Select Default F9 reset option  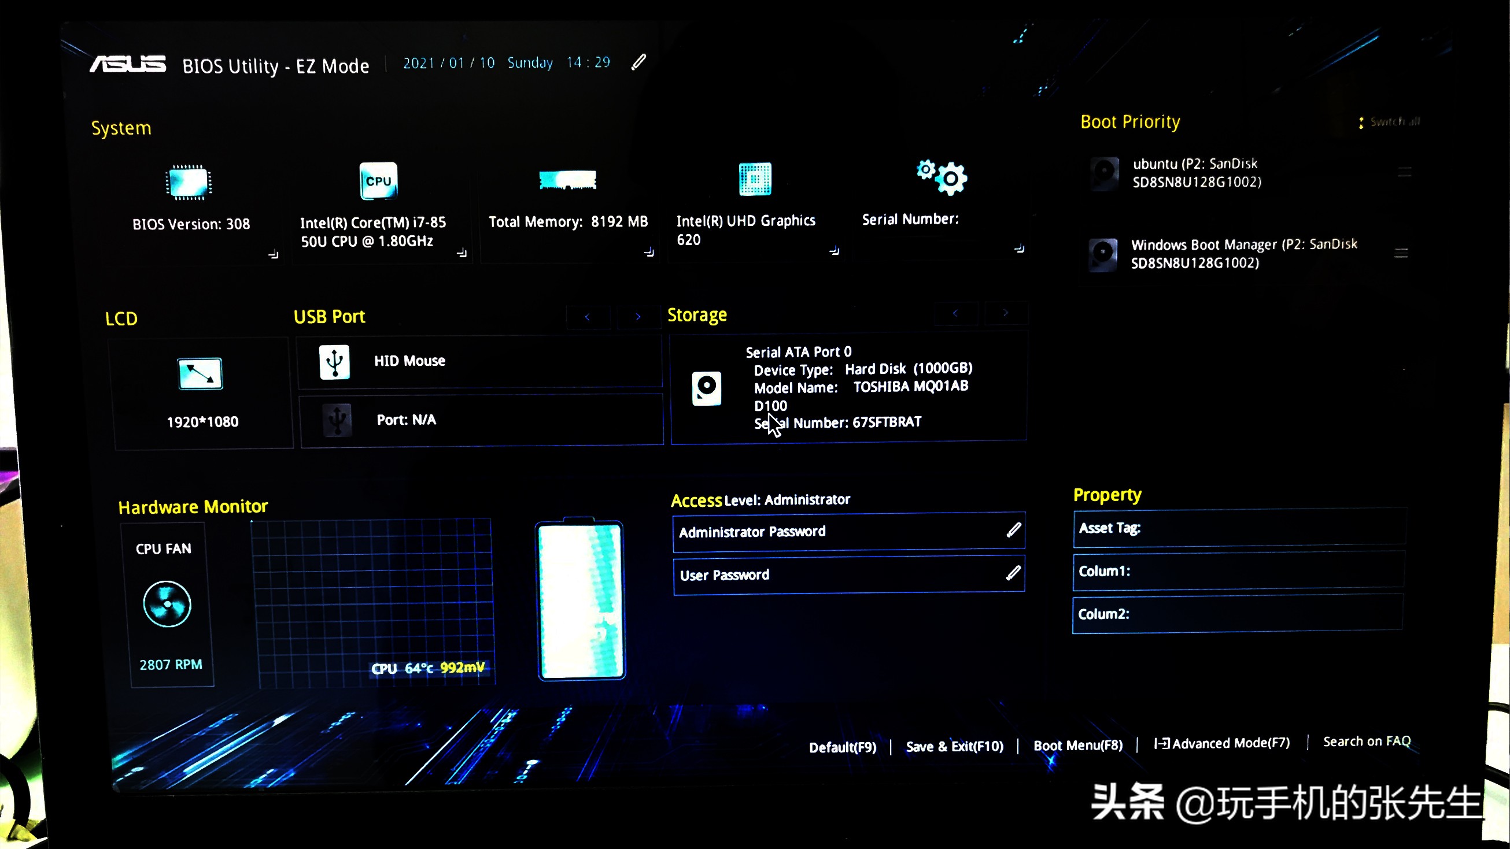pyautogui.click(x=842, y=744)
